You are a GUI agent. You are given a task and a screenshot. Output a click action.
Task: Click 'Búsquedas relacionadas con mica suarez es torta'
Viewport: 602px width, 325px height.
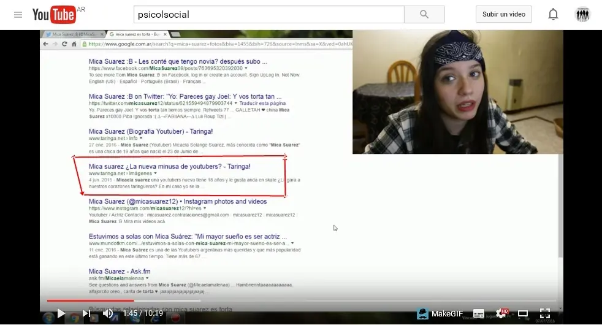point(161,309)
